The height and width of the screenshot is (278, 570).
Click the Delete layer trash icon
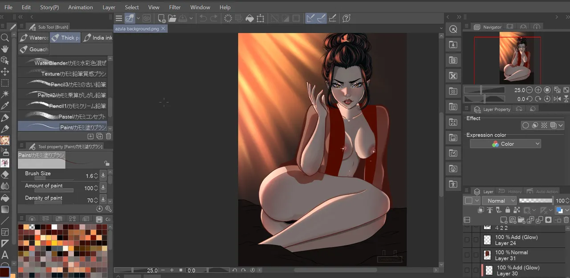tap(566, 220)
